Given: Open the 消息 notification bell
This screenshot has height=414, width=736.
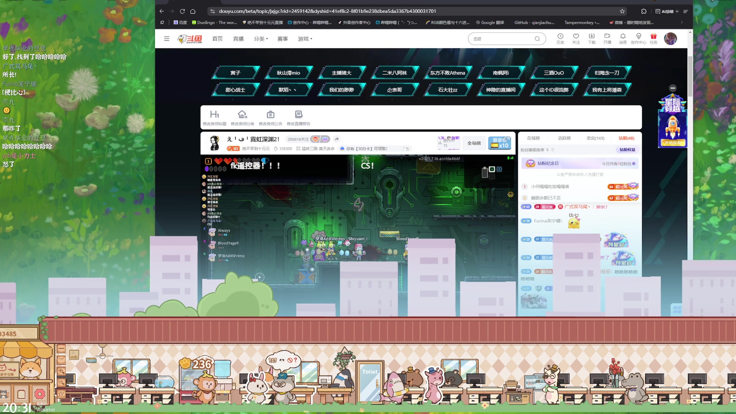Looking at the screenshot, I should (x=623, y=39).
